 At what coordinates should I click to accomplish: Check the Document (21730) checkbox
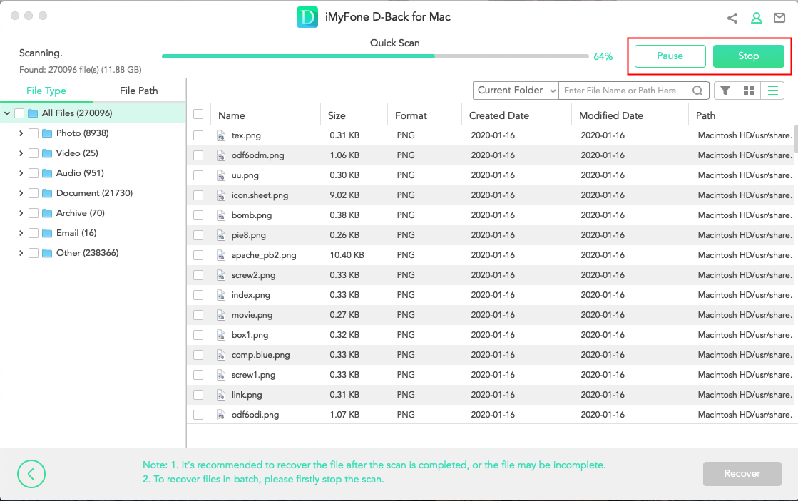pos(34,193)
